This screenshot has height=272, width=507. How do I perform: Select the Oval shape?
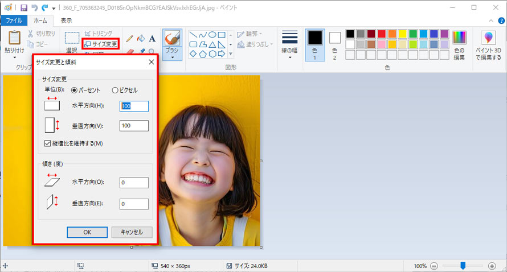(212, 35)
